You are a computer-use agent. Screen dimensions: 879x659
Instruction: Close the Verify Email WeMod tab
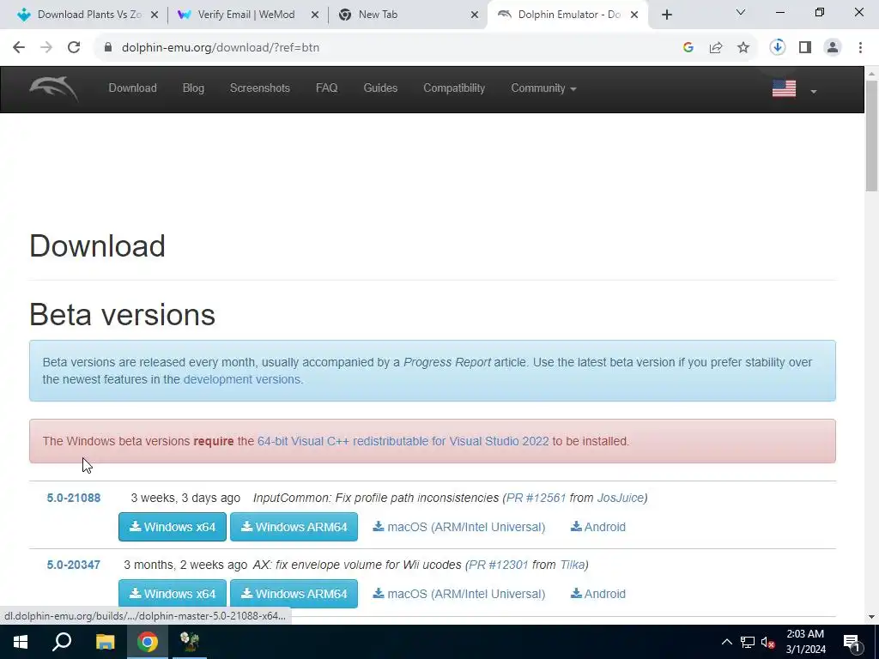click(x=315, y=15)
